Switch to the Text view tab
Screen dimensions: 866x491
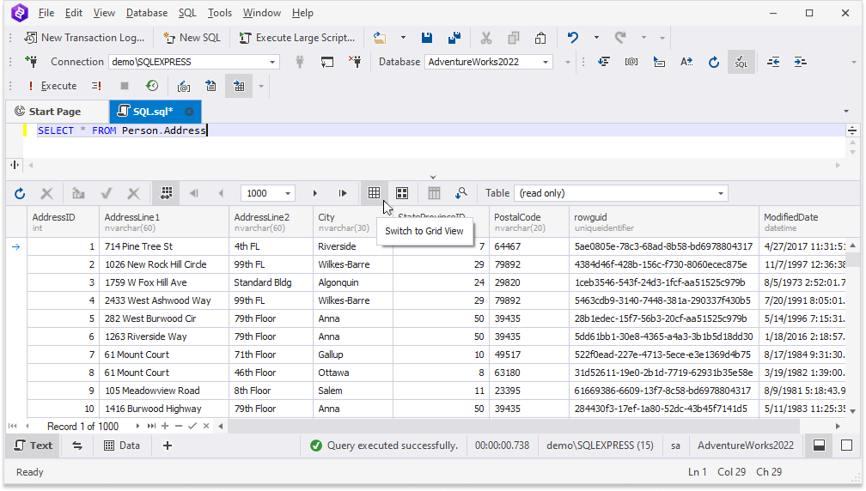[34, 446]
